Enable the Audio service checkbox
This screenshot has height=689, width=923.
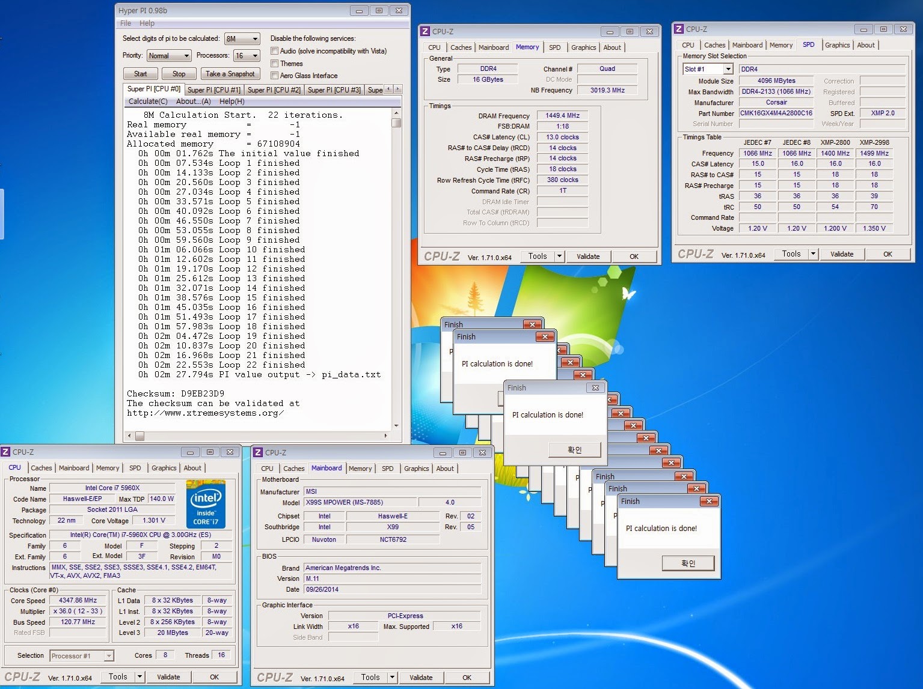[275, 51]
